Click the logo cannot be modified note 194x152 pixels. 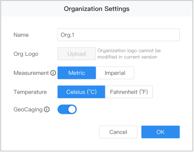129,54
